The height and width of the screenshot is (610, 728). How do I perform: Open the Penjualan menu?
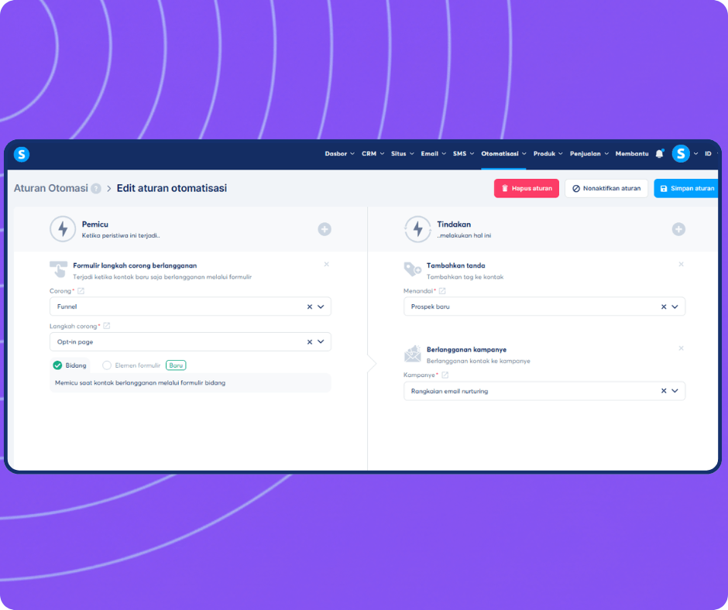pyautogui.click(x=589, y=153)
